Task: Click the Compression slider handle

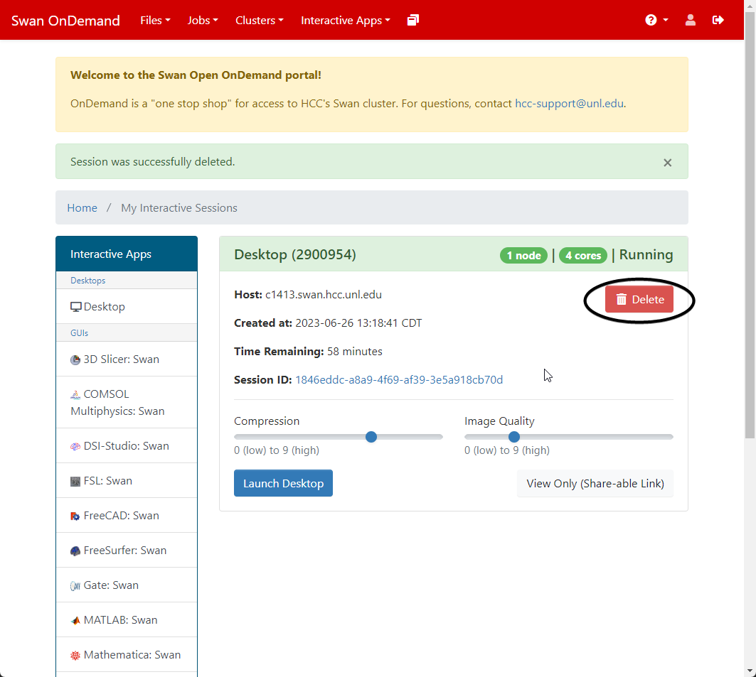Action: pyautogui.click(x=371, y=437)
